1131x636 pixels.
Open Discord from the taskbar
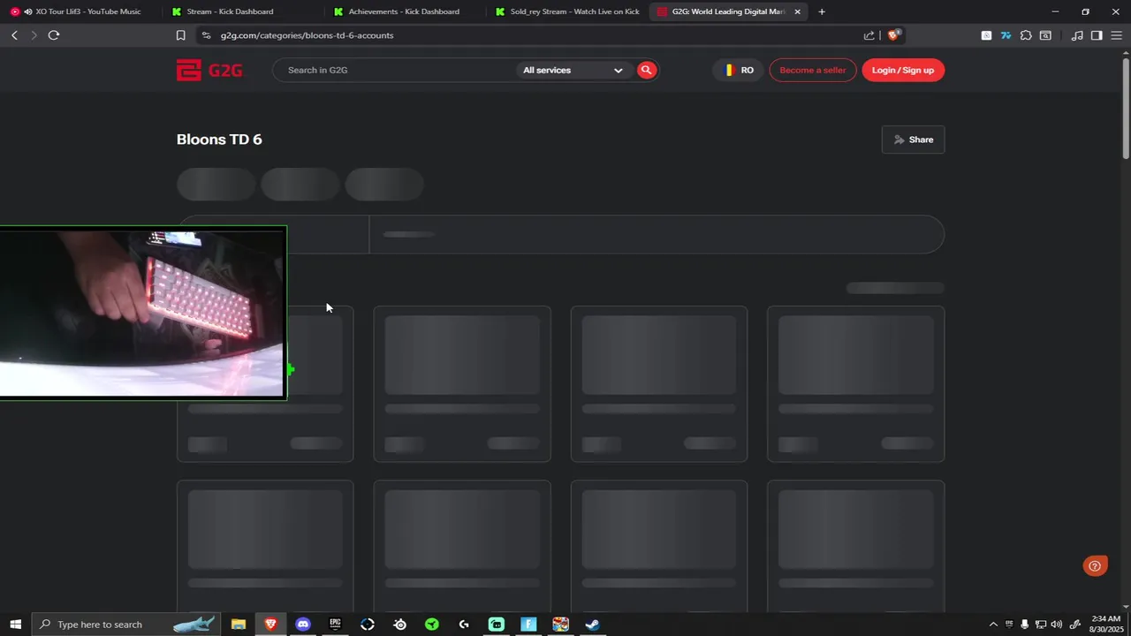coord(303,625)
